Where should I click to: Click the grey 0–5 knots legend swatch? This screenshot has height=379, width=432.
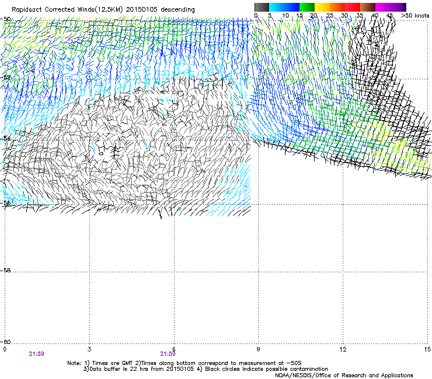262,7
